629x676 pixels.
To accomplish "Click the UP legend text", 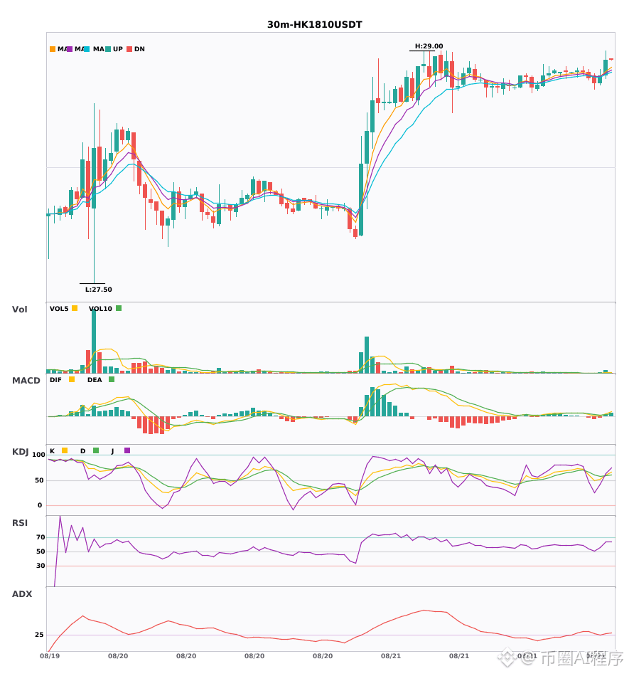I will tap(118, 49).
